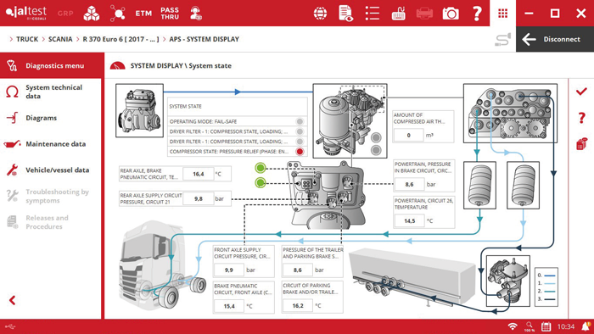Open the Diagnostics menu
594x334 pixels.
coord(52,66)
